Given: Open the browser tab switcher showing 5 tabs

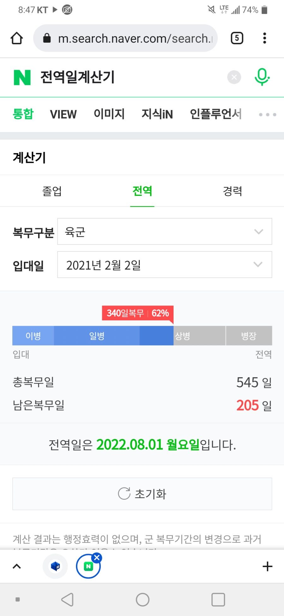Looking at the screenshot, I should 237,38.
